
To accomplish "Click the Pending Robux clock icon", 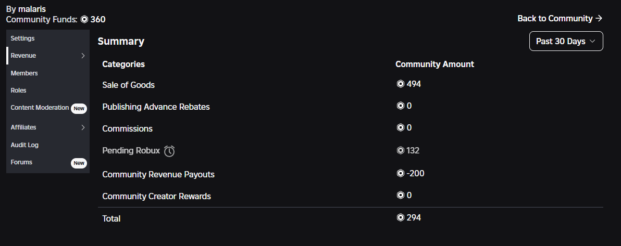I will 169,151.
